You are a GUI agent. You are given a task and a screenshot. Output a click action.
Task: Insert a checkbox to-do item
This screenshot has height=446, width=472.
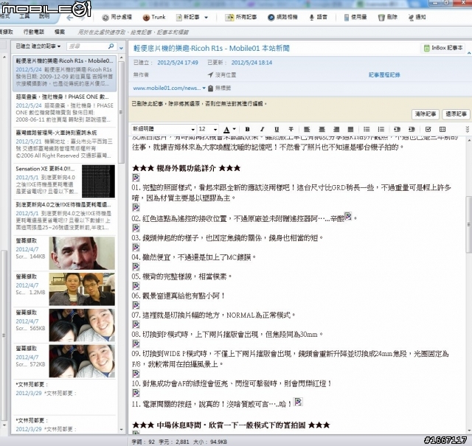click(x=428, y=129)
